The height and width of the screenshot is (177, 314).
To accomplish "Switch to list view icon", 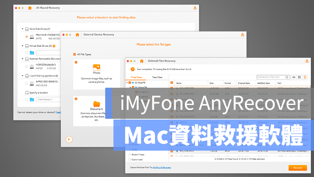I will tap(305, 77).
